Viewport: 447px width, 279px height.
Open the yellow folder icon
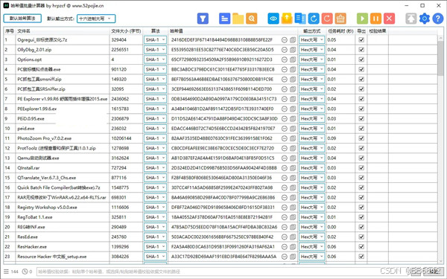pos(238,19)
